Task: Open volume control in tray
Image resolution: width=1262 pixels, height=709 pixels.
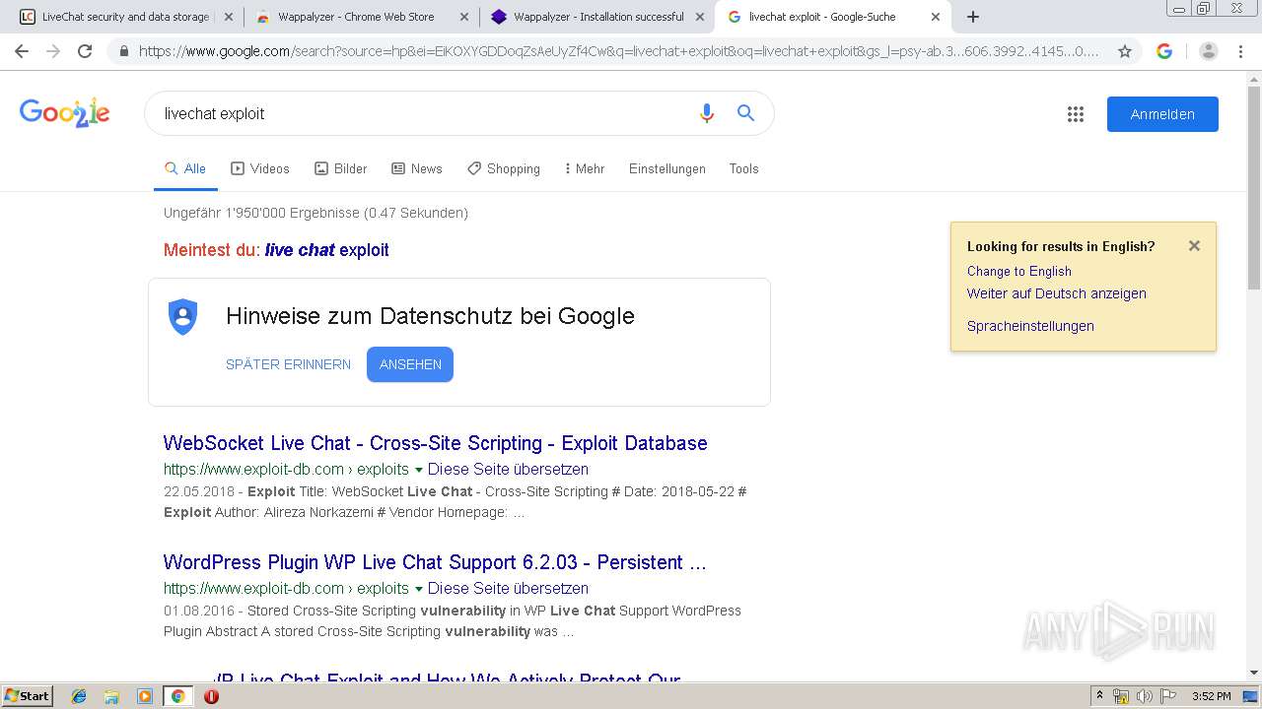Action: pos(1144,696)
